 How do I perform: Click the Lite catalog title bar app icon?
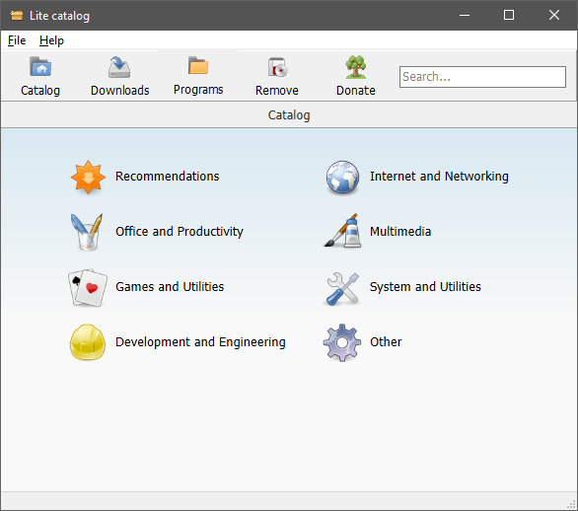coord(17,15)
